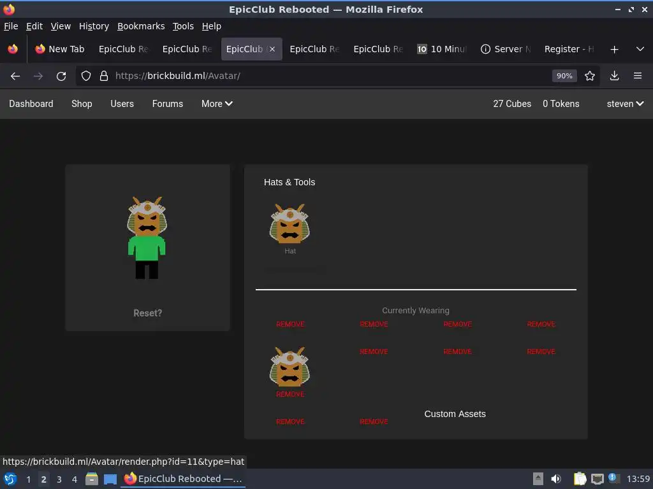
Task: List all tabs with chevron button
Action: pyautogui.click(x=640, y=50)
